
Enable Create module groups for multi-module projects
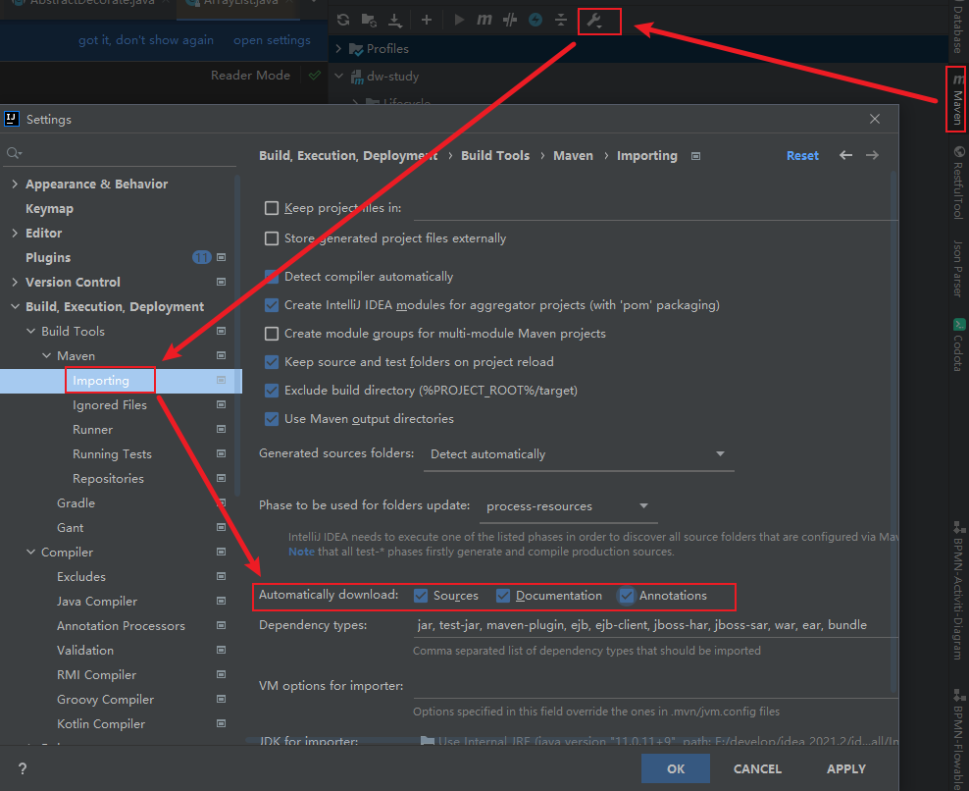[272, 334]
